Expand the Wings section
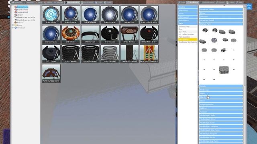The height and width of the screenshot is (144, 257). (221, 13)
